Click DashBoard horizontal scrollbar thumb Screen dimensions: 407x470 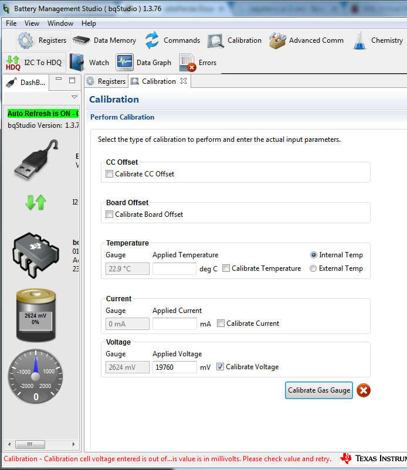point(30,444)
